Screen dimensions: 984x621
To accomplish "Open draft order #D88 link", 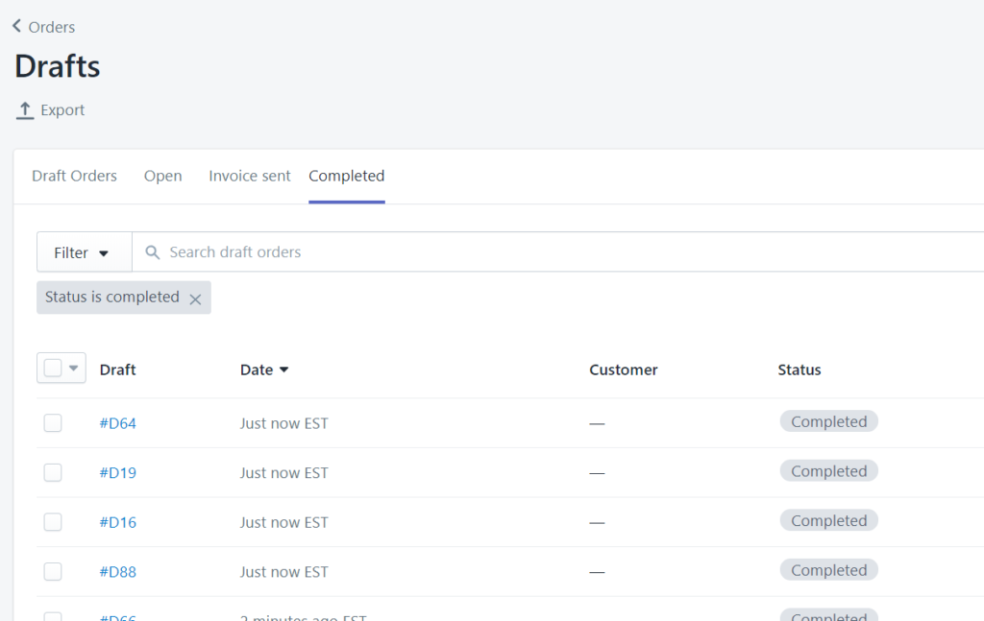I will coord(118,572).
